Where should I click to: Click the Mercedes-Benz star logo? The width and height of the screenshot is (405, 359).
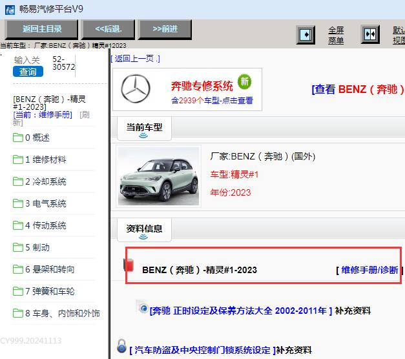tap(136, 88)
